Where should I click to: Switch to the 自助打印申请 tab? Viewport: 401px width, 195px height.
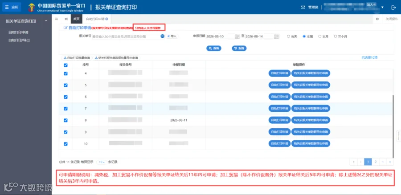pyautogui.click(x=95, y=19)
